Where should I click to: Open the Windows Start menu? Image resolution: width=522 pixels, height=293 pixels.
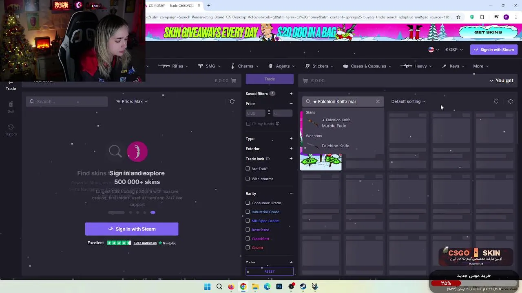coord(207,286)
